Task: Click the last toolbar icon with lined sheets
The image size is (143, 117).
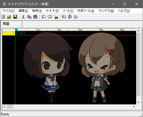Action: coord(76,17)
